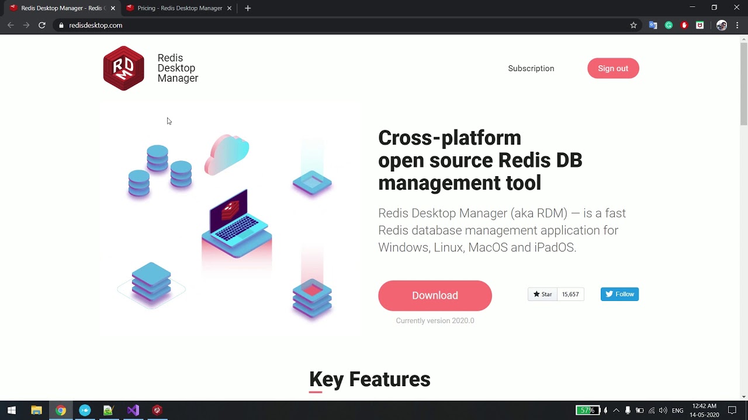View site information lock icon
The height and width of the screenshot is (420, 748).
tap(61, 25)
